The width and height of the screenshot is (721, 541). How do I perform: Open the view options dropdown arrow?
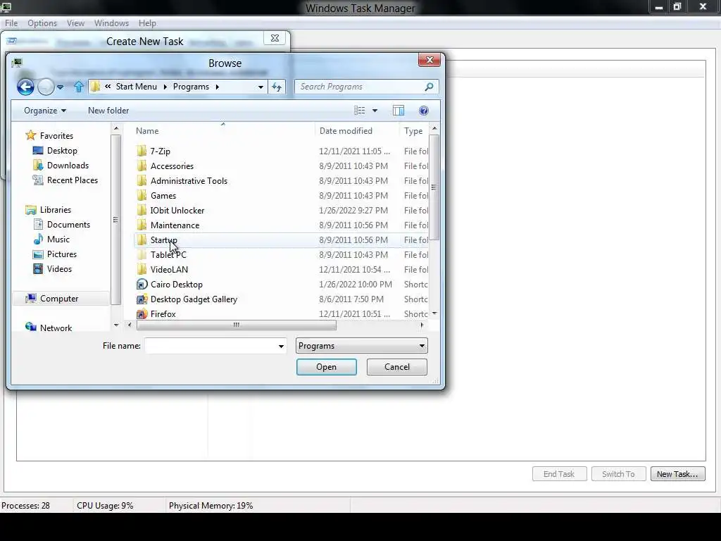(375, 111)
